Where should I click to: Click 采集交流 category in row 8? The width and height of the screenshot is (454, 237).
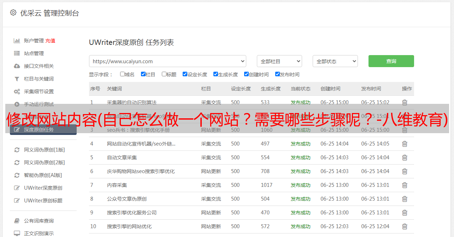211,199
